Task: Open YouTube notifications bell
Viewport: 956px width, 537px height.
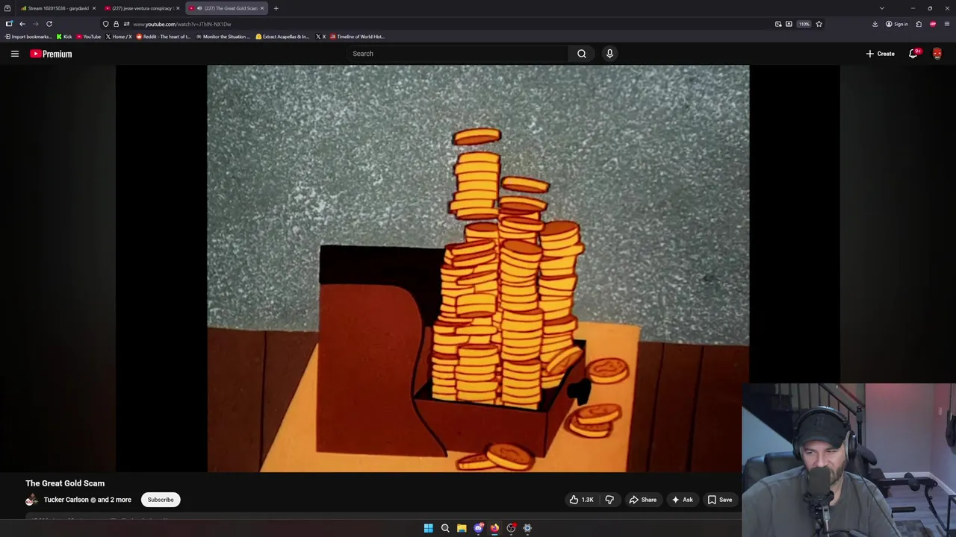Action: pyautogui.click(x=913, y=54)
